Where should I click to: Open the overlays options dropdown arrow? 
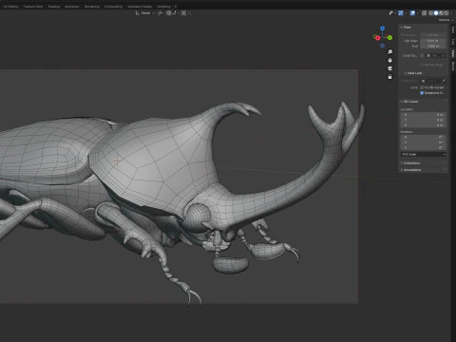coord(418,13)
